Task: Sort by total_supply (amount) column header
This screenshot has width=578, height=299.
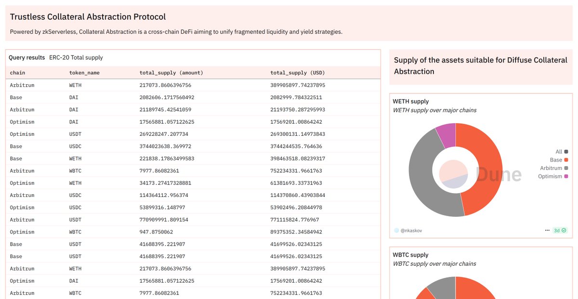Action: (171, 73)
